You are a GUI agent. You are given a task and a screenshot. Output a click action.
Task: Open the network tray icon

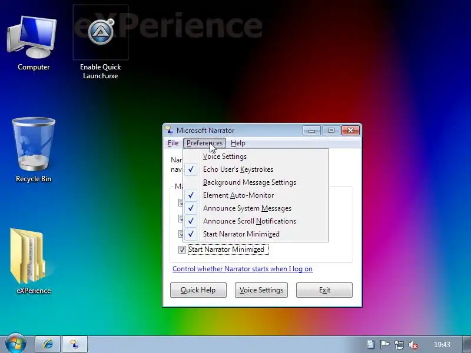click(399, 345)
